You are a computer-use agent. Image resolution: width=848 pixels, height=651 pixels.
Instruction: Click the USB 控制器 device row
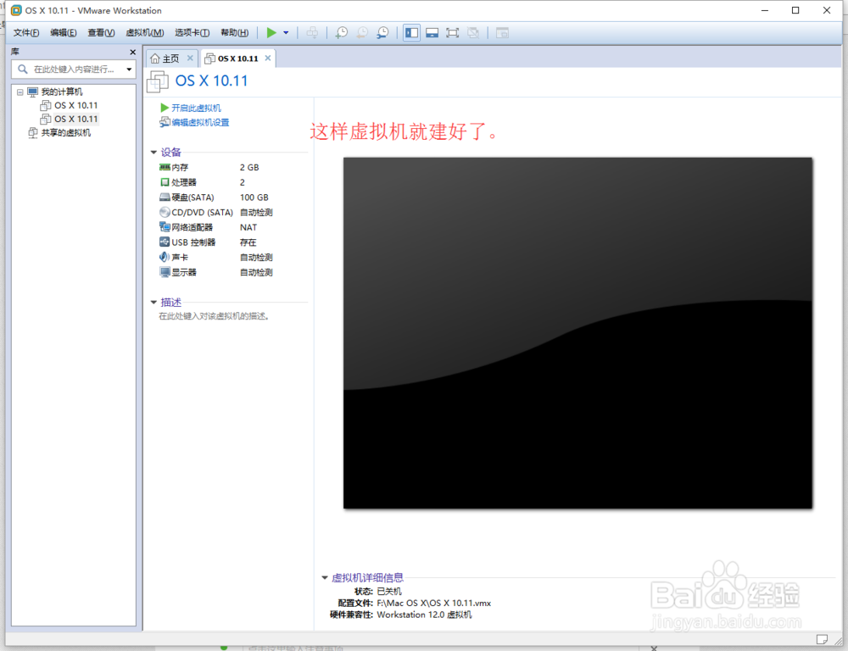point(216,242)
